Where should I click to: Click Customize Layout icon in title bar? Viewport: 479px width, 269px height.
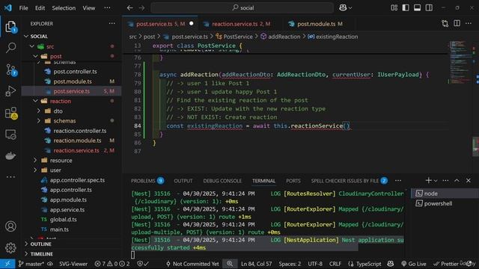[x=394, y=8]
